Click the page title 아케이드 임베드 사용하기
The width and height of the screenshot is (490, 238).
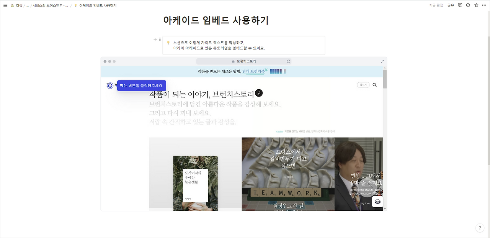coord(216,20)
